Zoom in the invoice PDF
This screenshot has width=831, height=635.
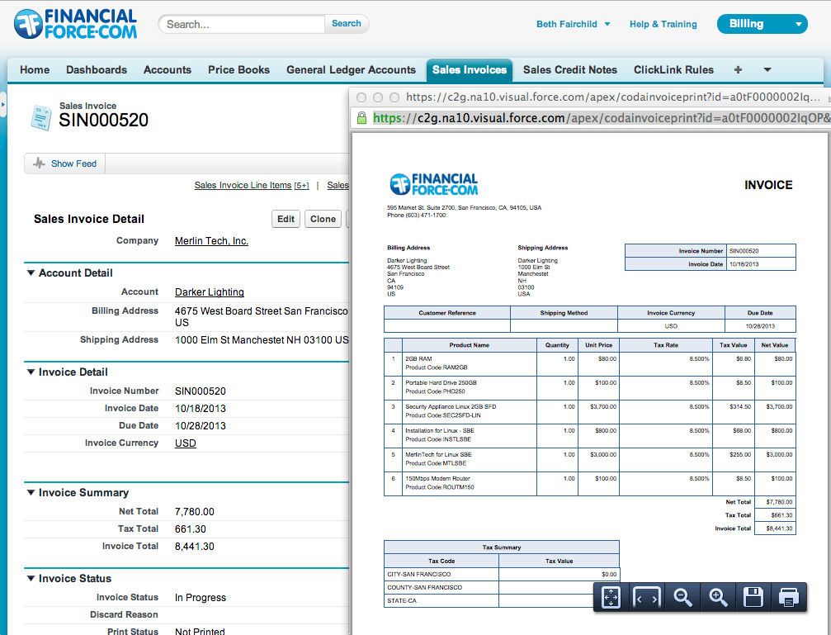(718, 597)
